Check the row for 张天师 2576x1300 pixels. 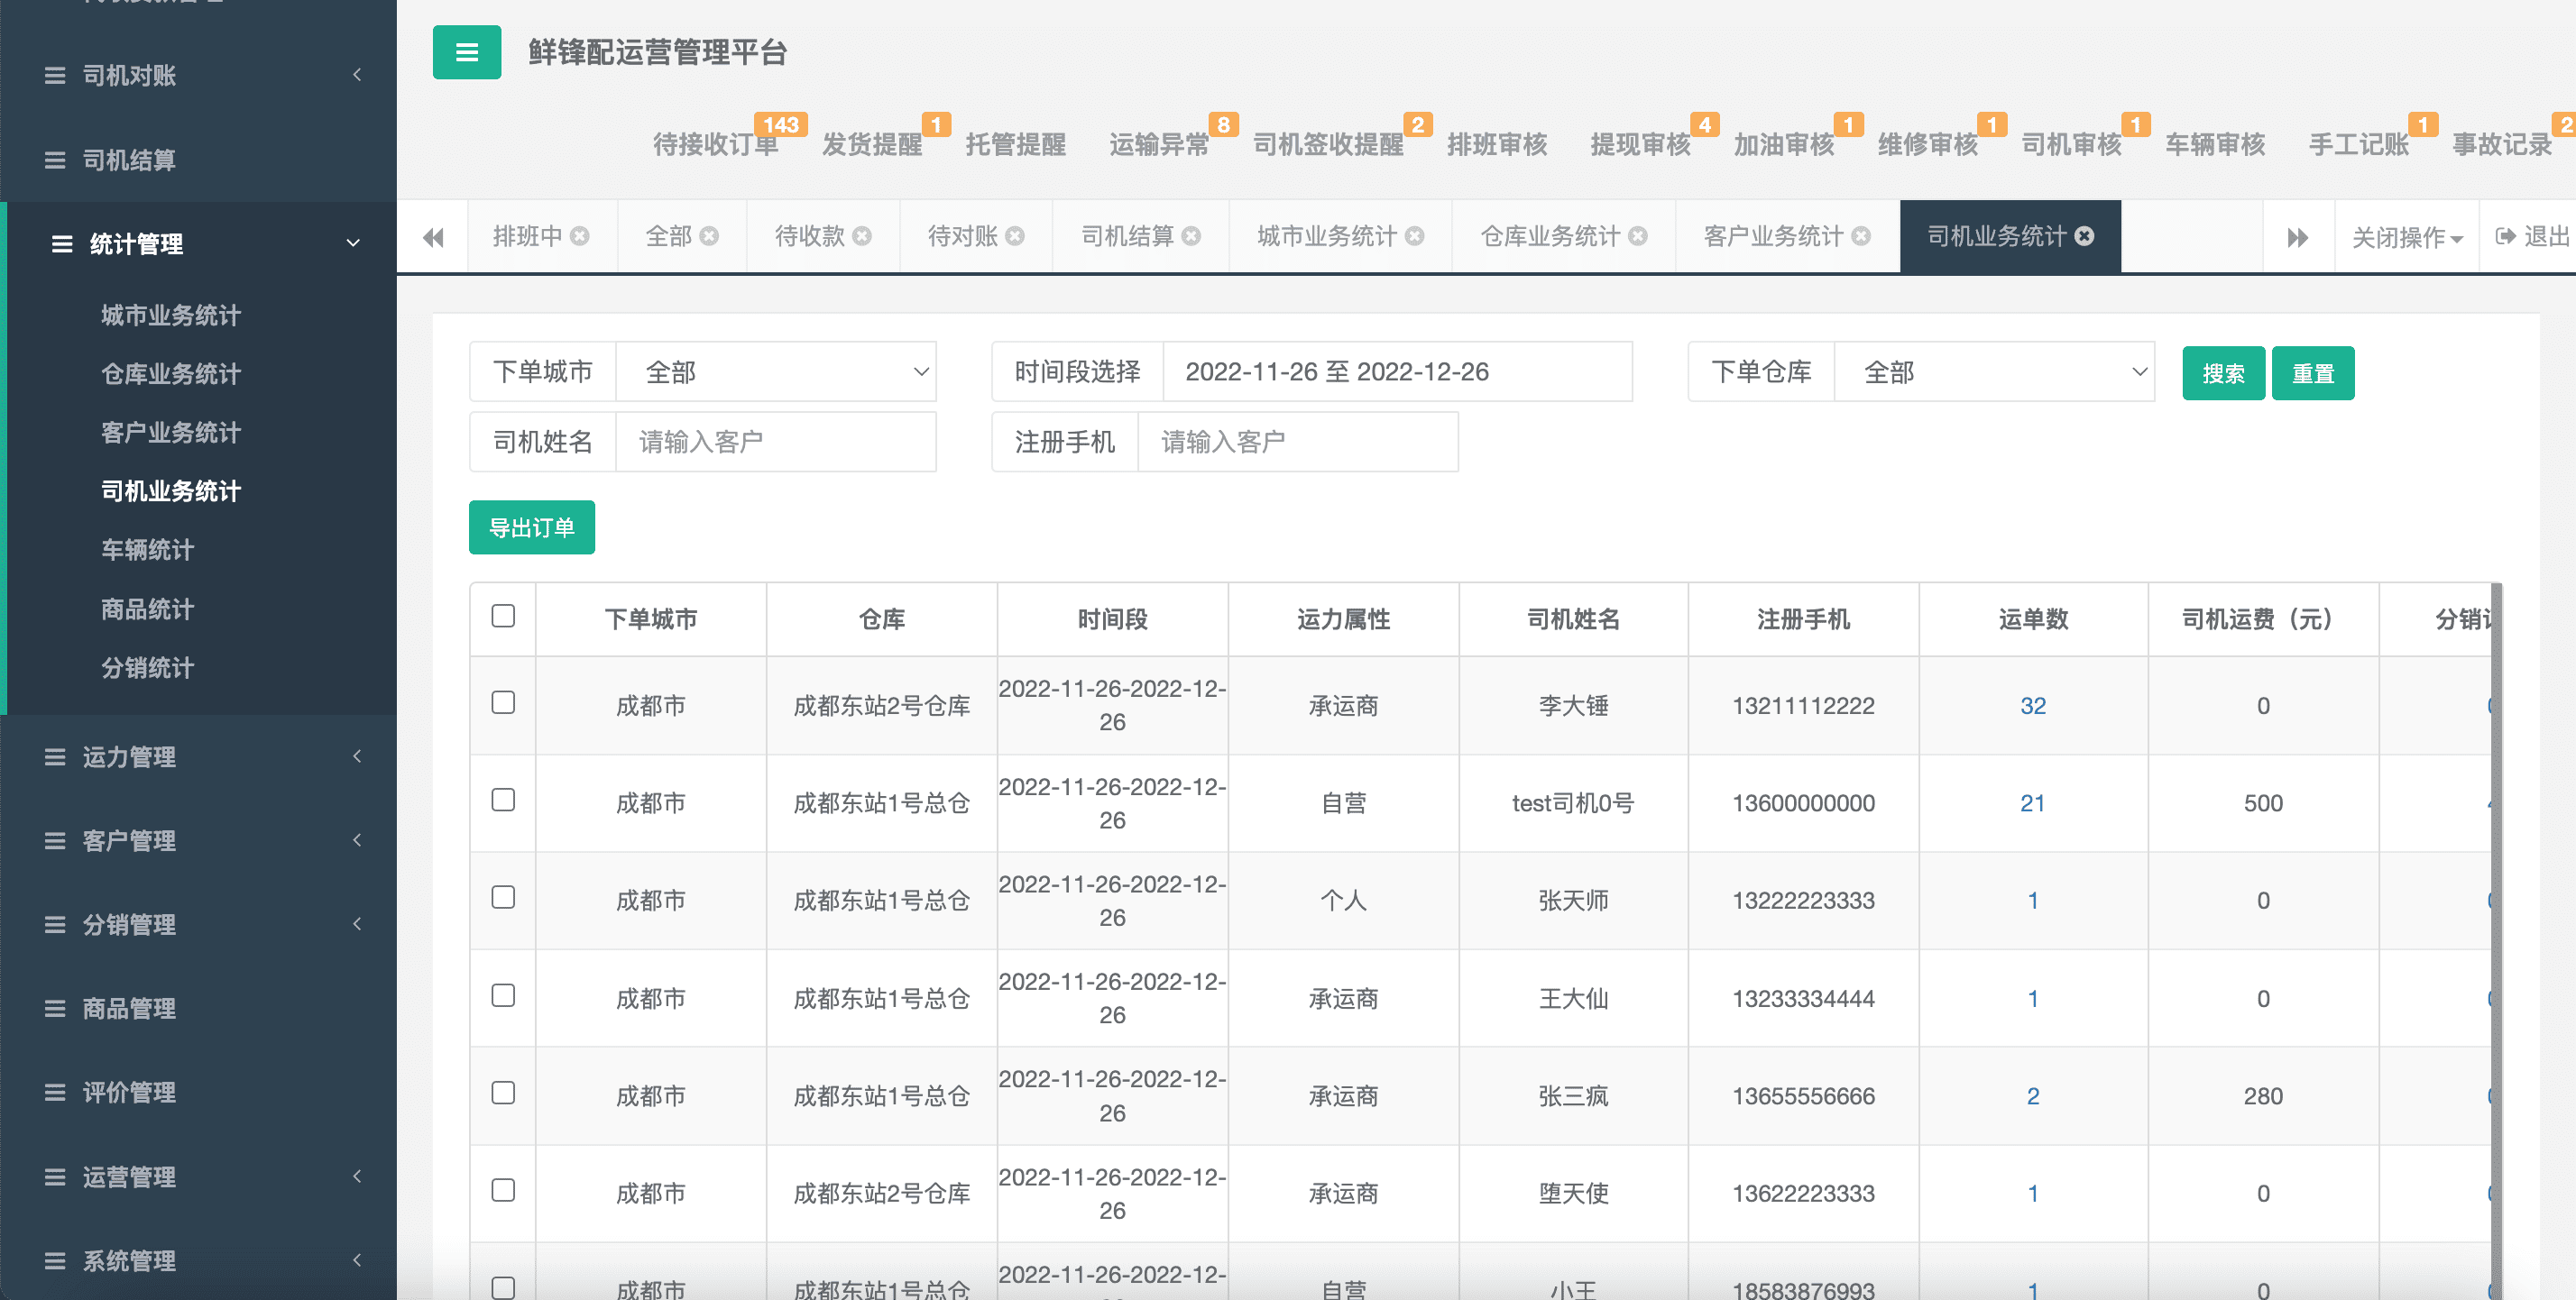tap(503, 897)
